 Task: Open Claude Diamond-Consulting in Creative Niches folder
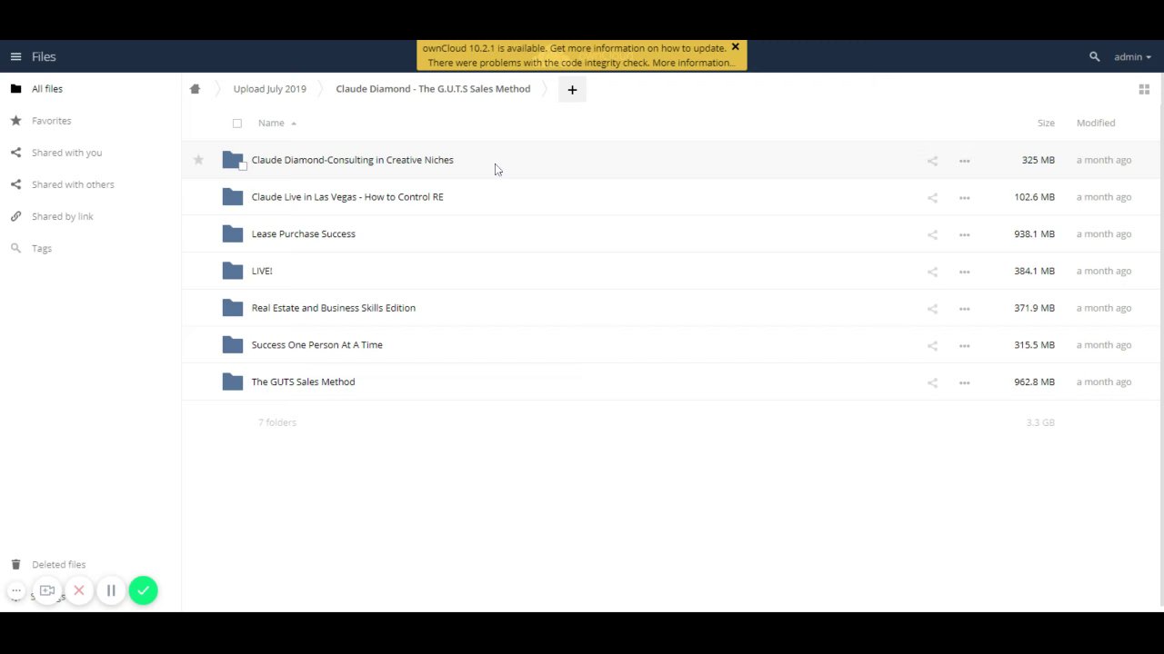pos(352,160)
